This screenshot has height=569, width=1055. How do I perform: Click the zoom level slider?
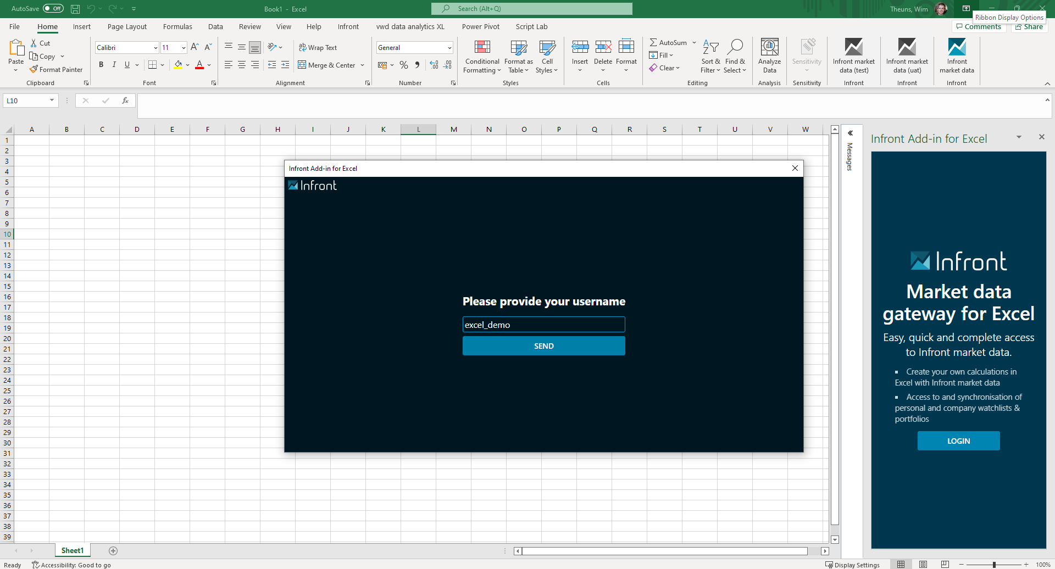tap(993, 565)
